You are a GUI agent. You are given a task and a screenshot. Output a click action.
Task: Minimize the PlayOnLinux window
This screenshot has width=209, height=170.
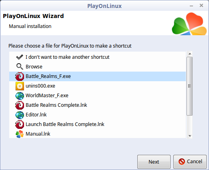tap(191, 6)
